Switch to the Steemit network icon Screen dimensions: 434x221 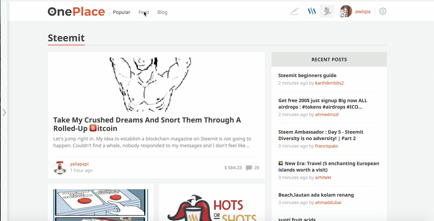tap(312, 12)
